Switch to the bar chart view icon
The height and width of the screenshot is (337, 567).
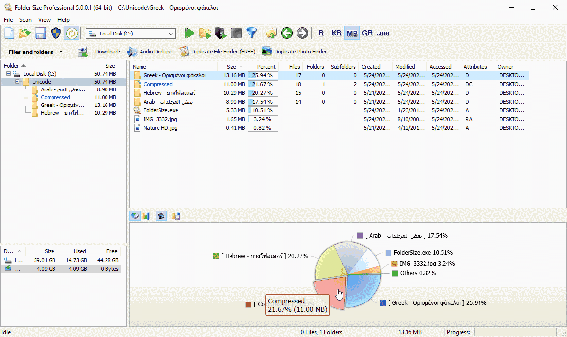[x=146, y=215]
